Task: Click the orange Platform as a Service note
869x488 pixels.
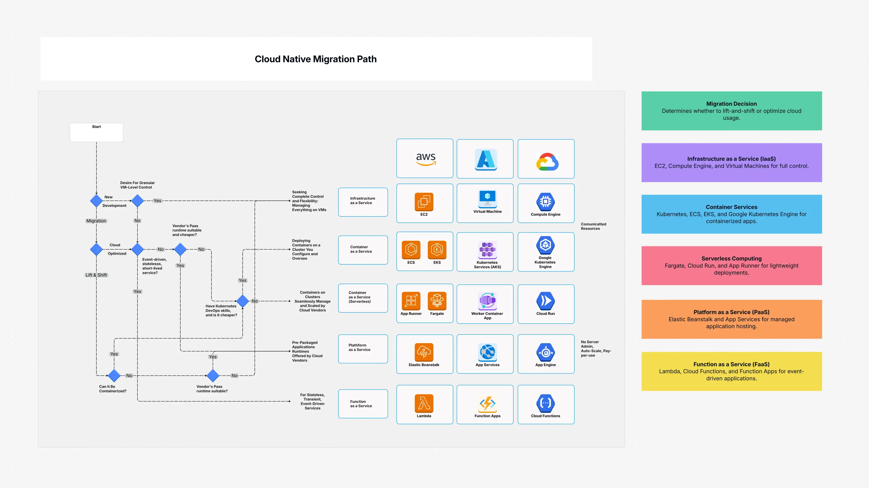Action: coord(731,319)
